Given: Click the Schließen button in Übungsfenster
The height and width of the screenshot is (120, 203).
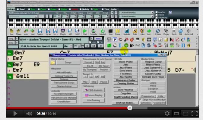Looking at the screenshot, I should pyautogui.click(x=146, y=103).
